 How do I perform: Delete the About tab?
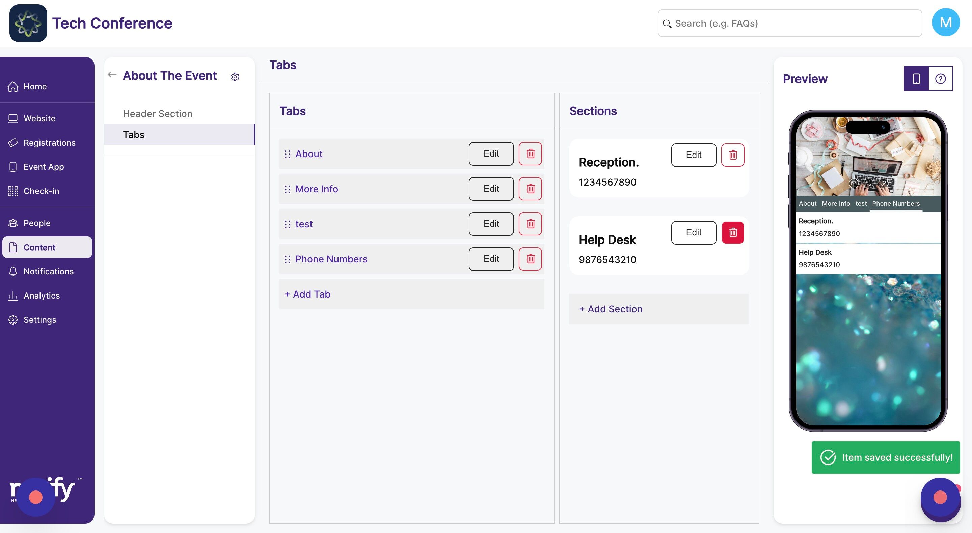pos(530,153)
